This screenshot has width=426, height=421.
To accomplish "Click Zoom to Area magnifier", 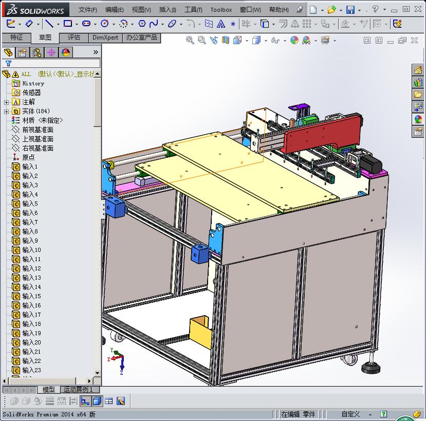I will coord(201,41).
